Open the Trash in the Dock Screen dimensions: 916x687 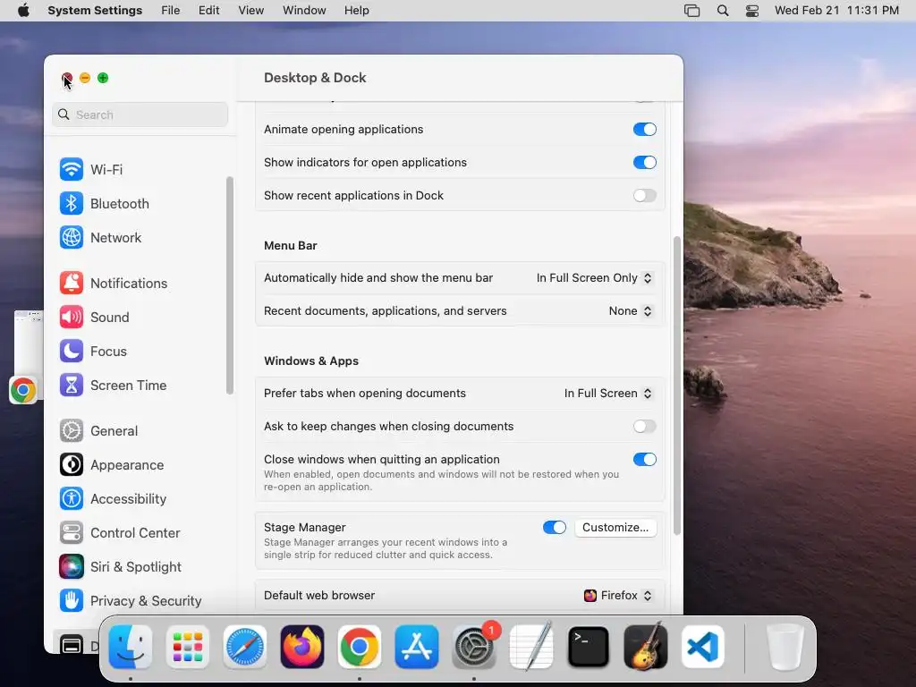click(785, 647)
